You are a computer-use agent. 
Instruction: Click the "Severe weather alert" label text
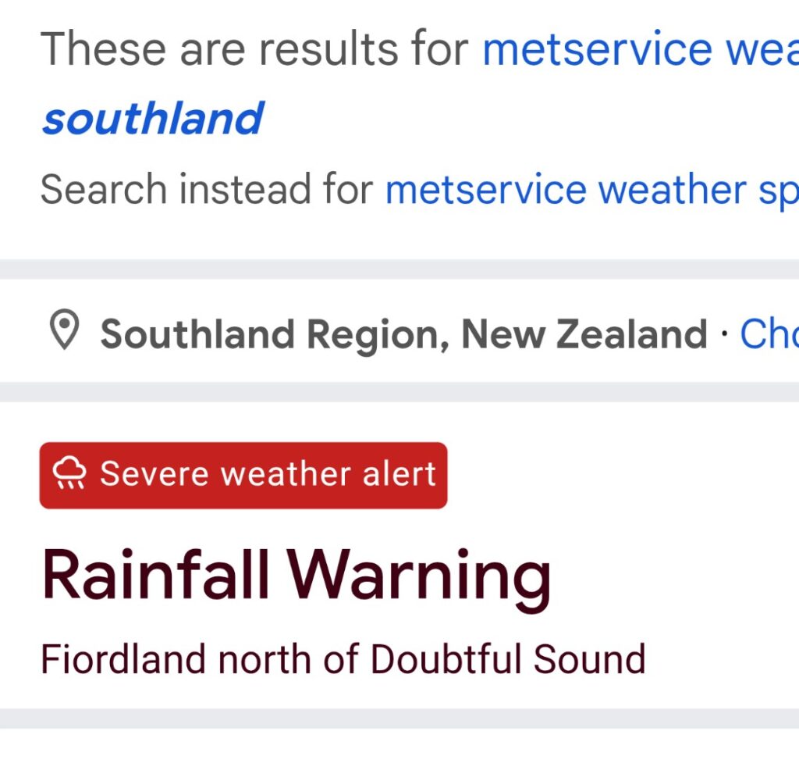click(x=268, y=474)
